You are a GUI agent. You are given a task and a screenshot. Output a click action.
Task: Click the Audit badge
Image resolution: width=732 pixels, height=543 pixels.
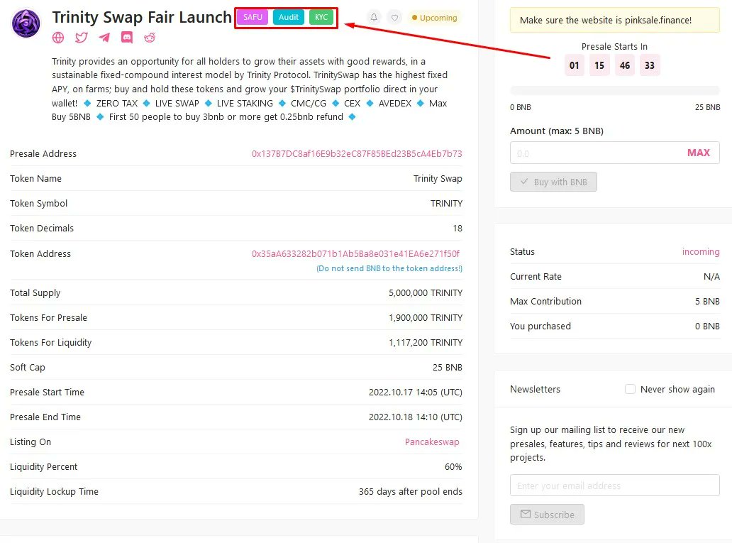pyautogui.click(x=289, y=16)
